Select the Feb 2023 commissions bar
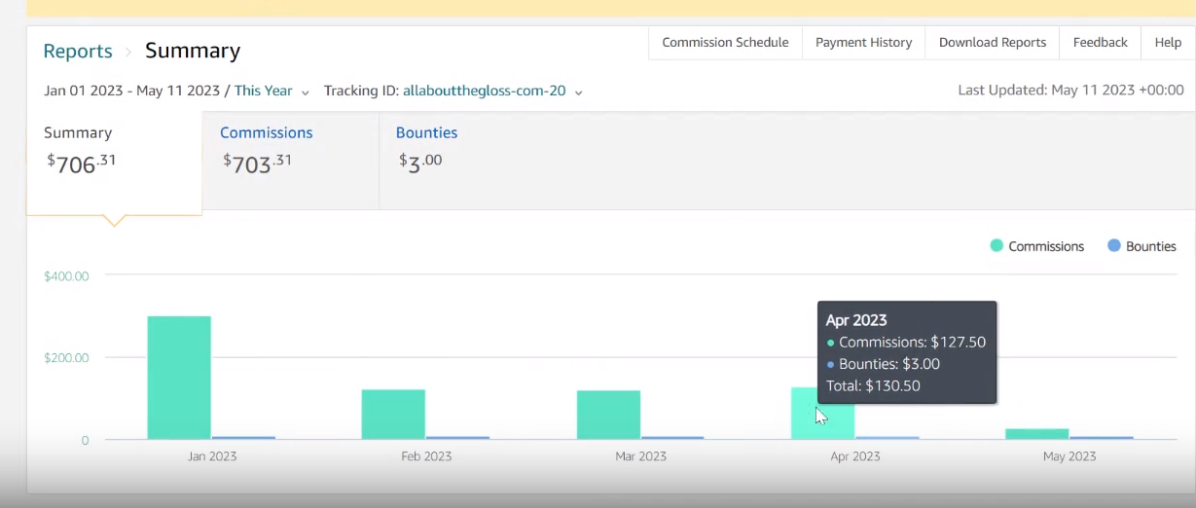The height and width of the screenshot is (508, 1196). pyautogui.click(x=393, y=415)
